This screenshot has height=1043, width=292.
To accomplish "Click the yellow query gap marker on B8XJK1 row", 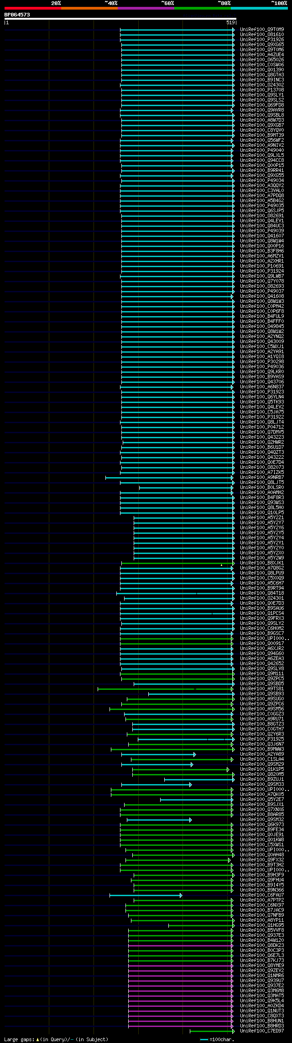I will (x=221, y=565).
